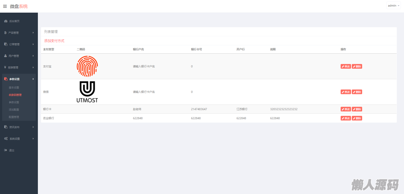Click the card number 2147483647
Image resolution: width=404 pixels, height=194 pixels.
199,109
